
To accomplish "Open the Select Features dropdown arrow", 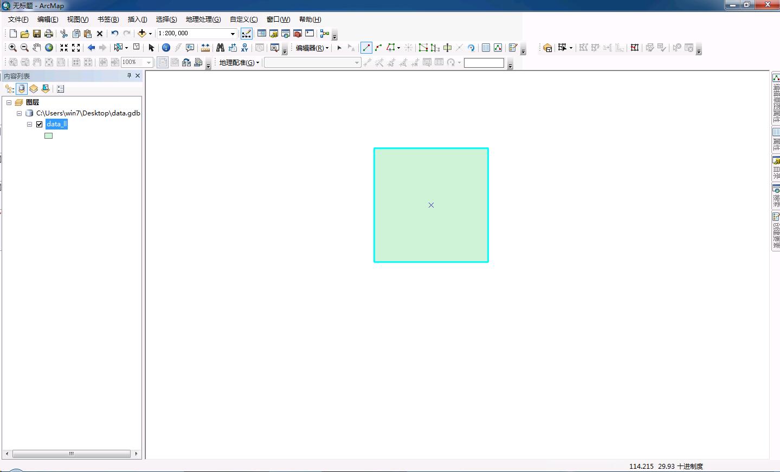I will pyautogui.click(x=126, y=48).
